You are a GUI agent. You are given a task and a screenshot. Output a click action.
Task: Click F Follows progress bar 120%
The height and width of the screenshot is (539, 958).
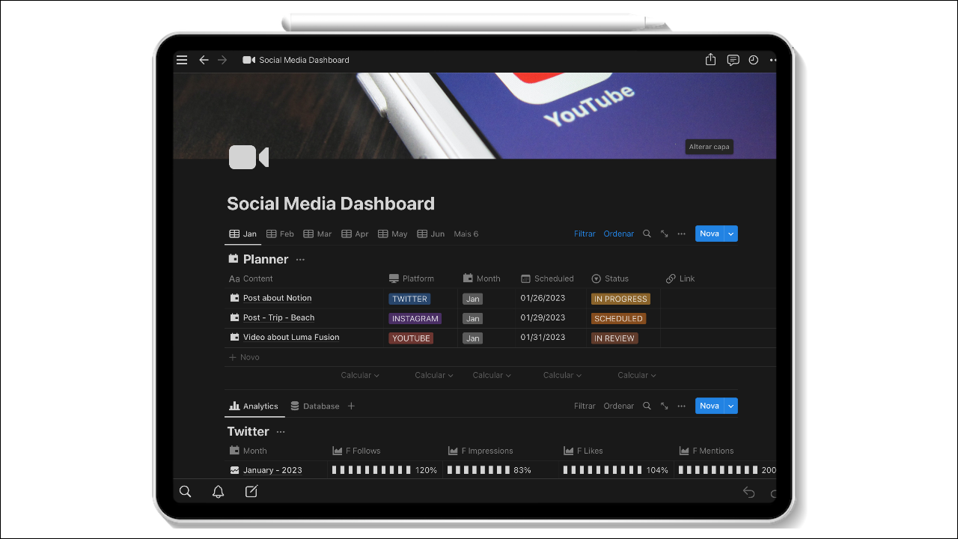click(385, 470)
